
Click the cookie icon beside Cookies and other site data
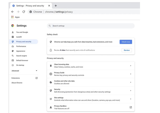pos(51,82)
